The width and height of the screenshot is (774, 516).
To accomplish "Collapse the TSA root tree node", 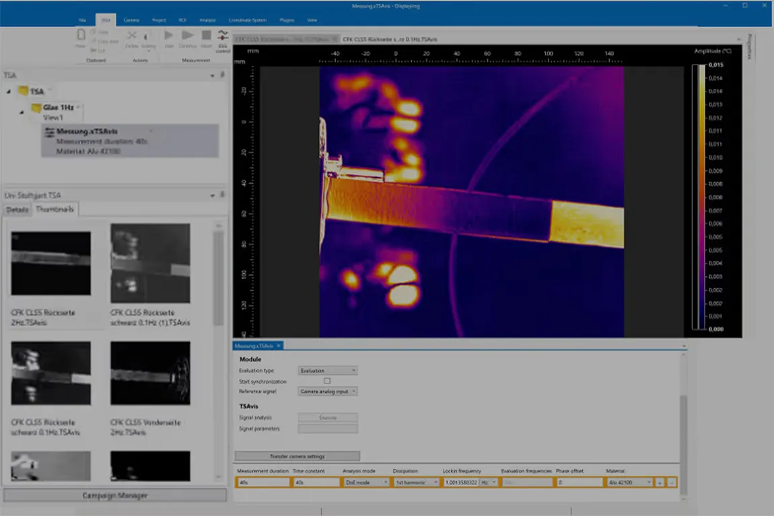I will (x=9, y=91).
